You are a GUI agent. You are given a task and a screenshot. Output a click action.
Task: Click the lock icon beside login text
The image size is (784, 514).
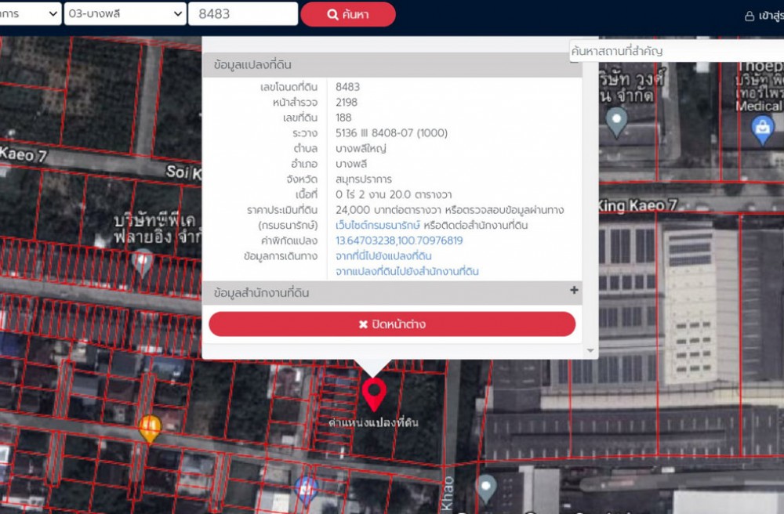(x=750, y=15)
